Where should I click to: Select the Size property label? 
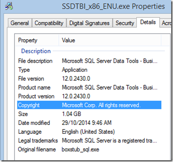coord(23,114)
